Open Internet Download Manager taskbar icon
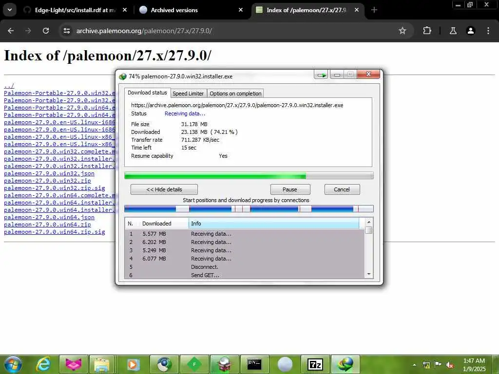 (x=345, y=364)
